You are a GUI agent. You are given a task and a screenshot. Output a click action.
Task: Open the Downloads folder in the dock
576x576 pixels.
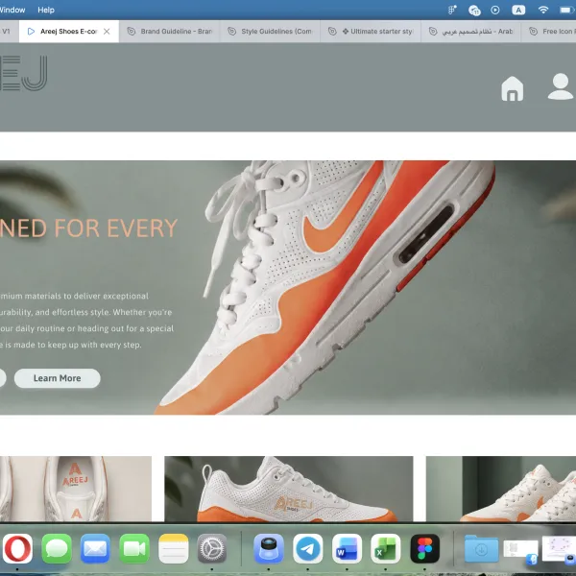point(481,549)
